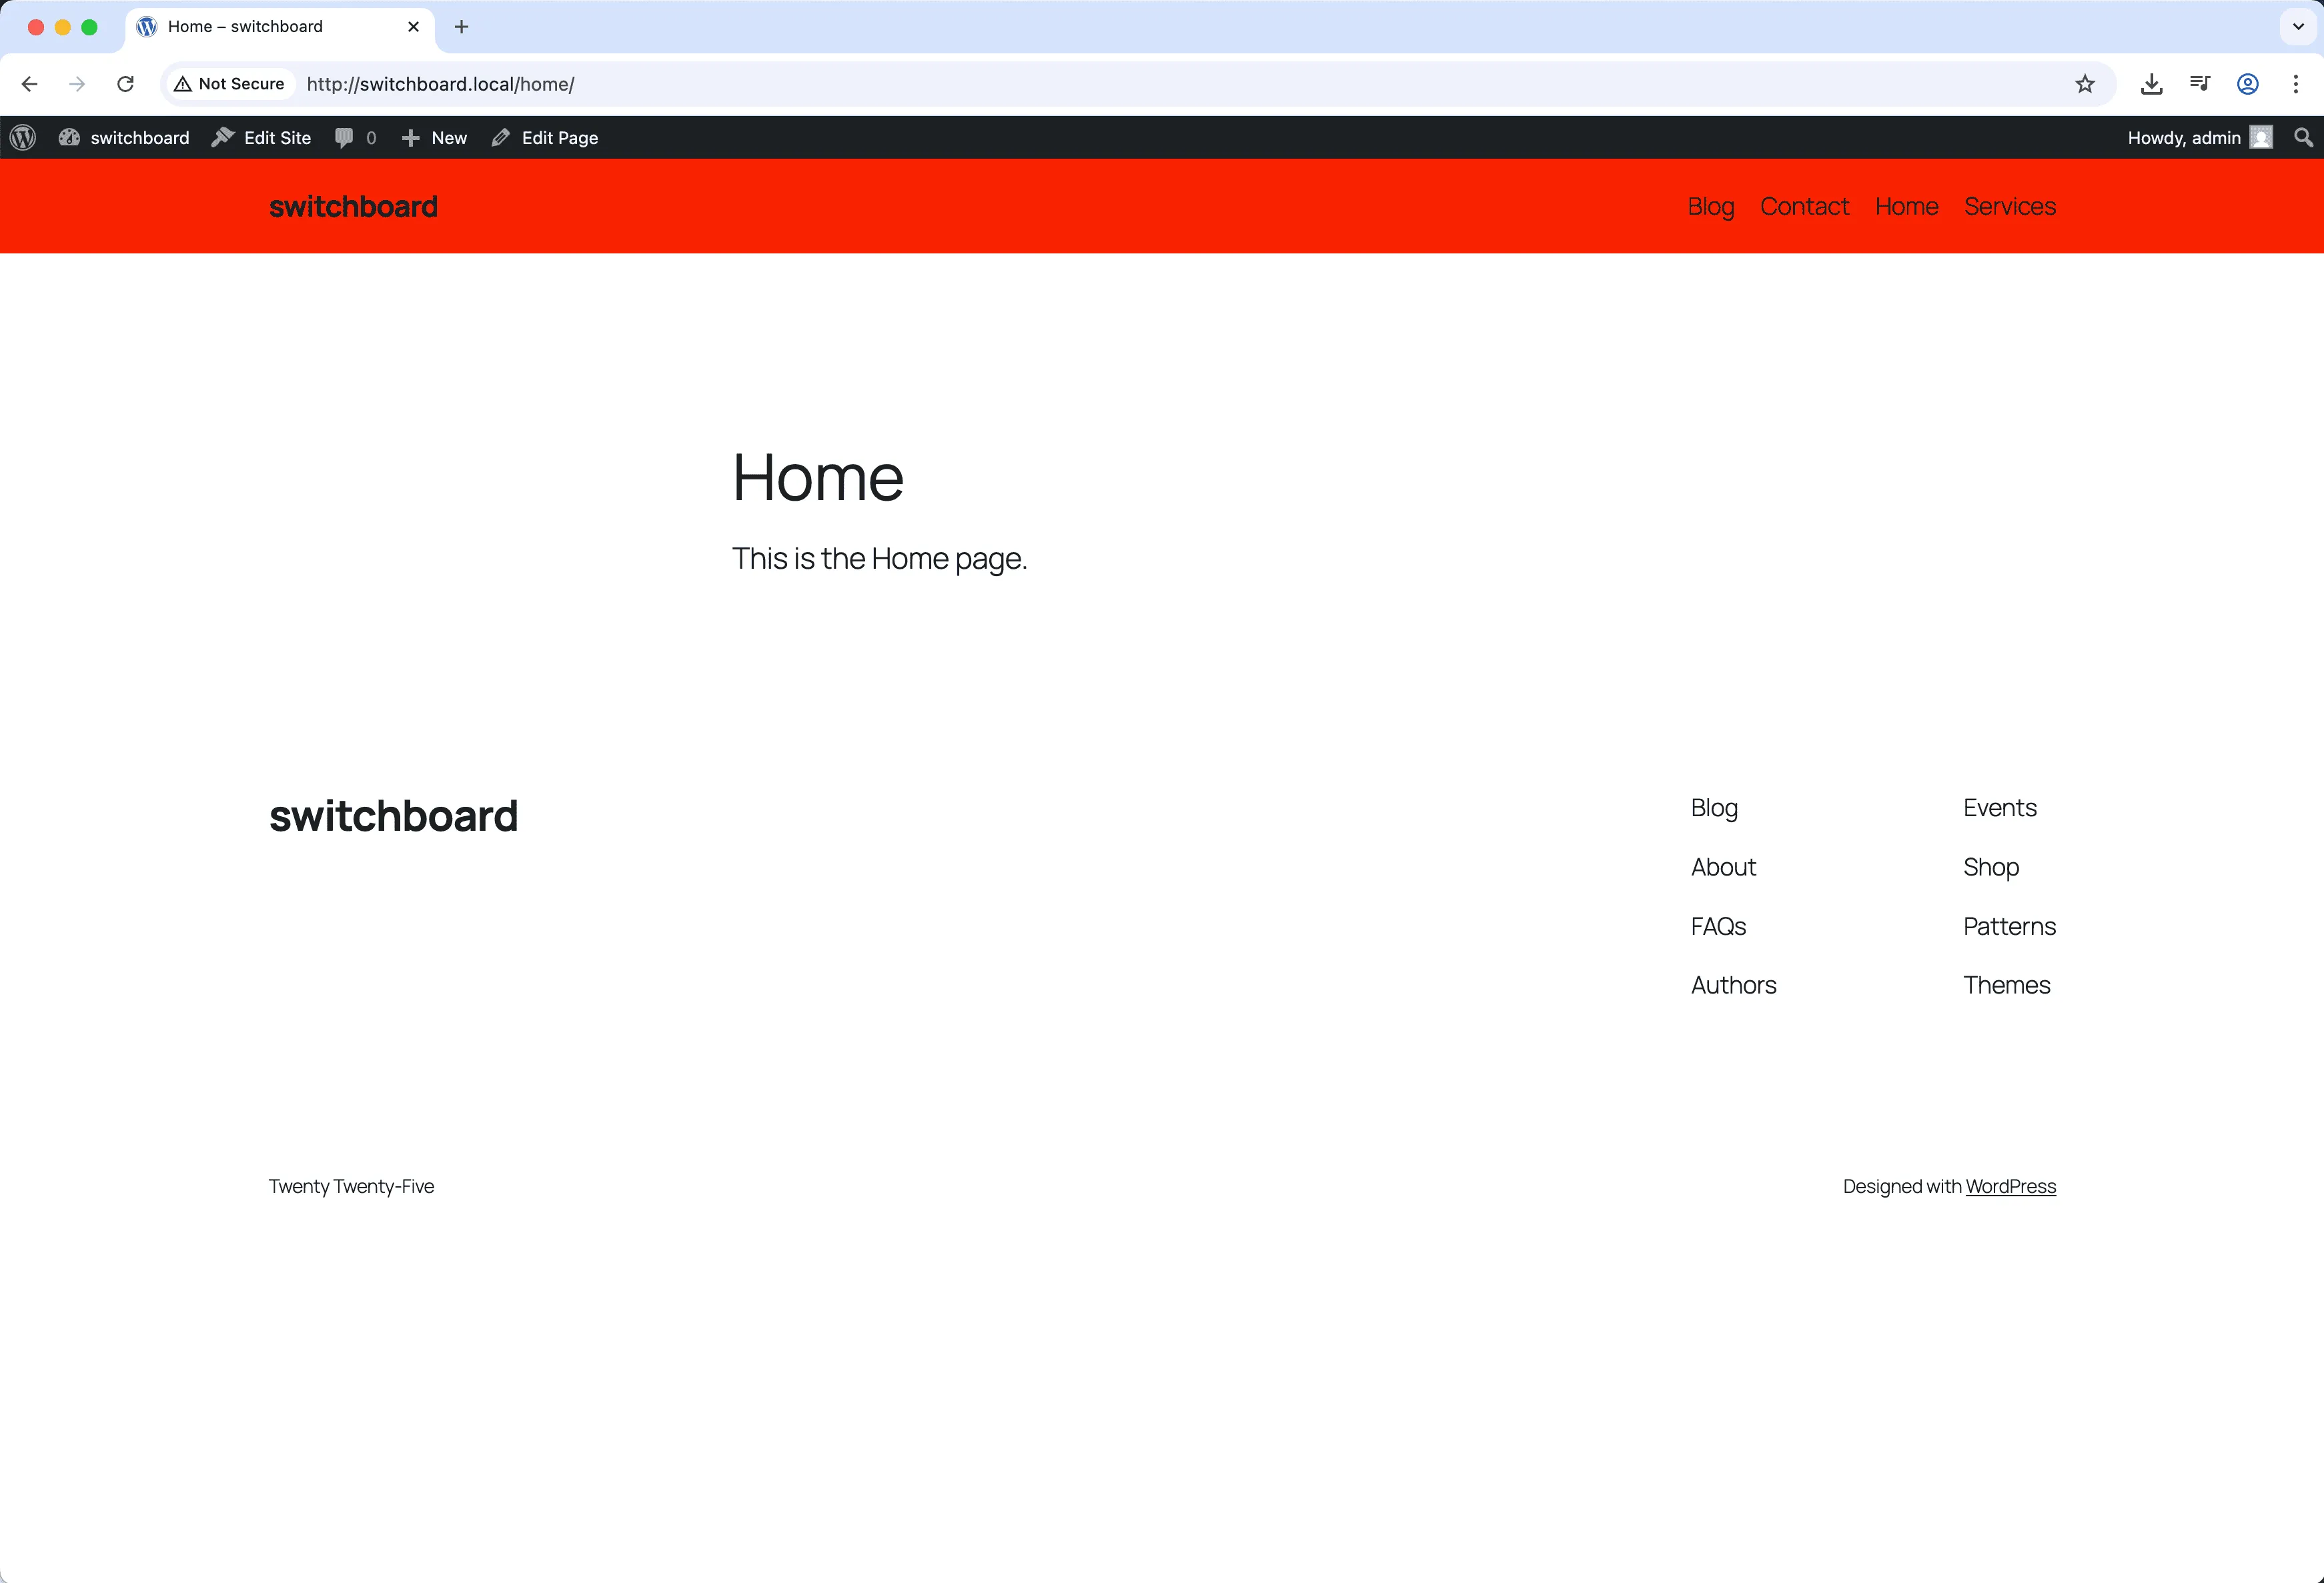Click the WordPress link in the footer

[x=2010, y=1186]
